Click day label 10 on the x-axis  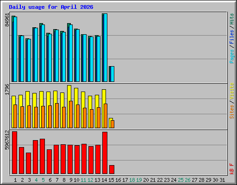point(76,180)
